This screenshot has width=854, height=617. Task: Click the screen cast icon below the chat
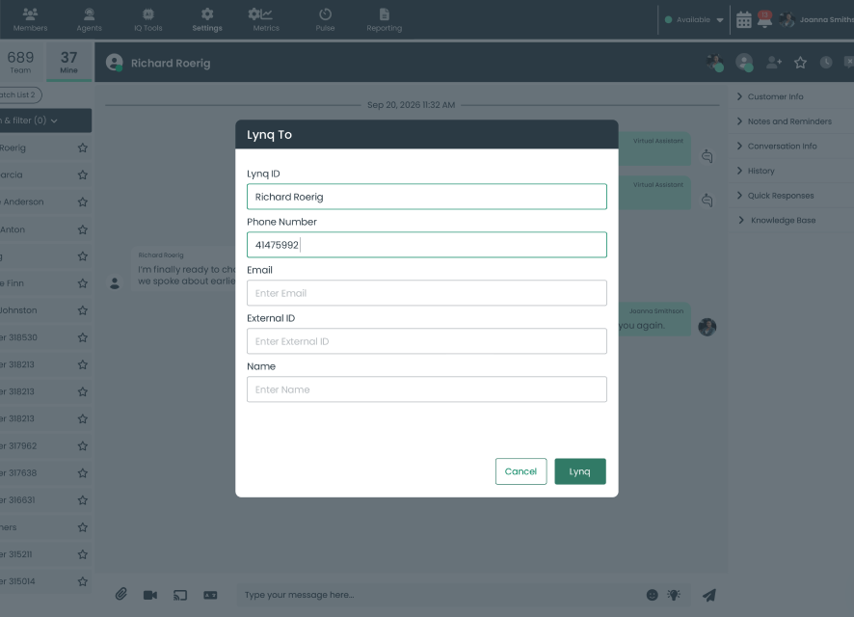coord(180,595)
